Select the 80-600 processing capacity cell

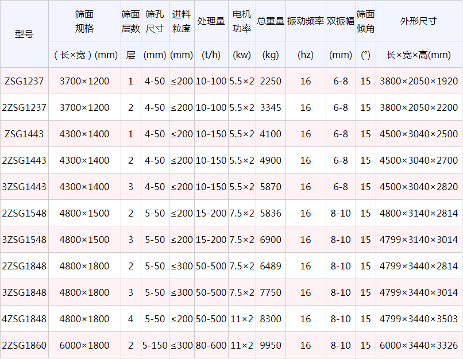click(x=211, y=345)
